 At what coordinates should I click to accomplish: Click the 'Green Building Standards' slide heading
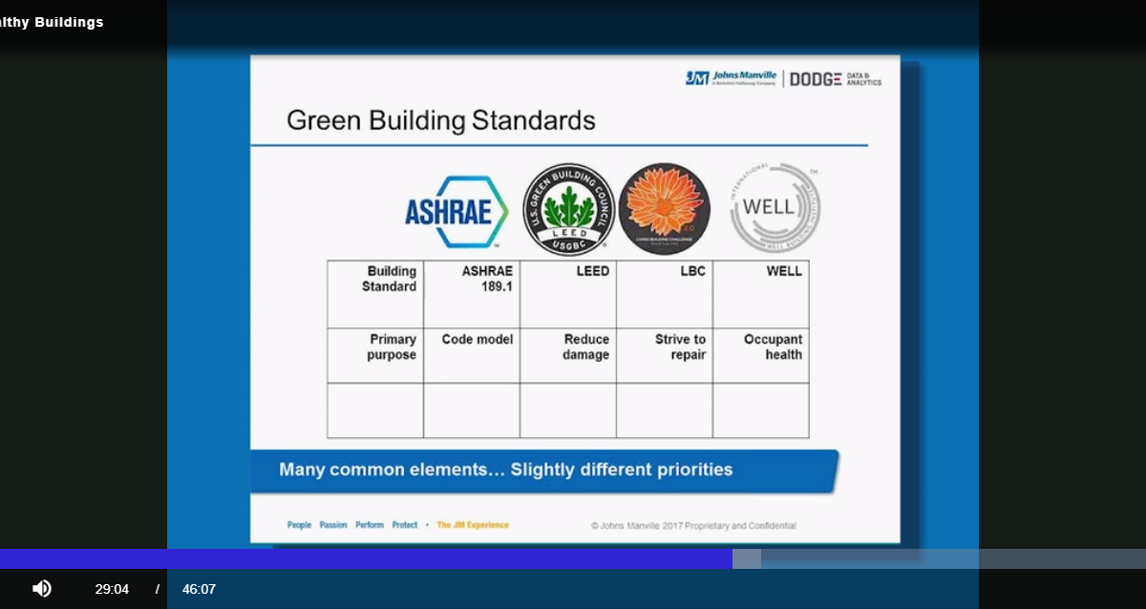(441, 121)
